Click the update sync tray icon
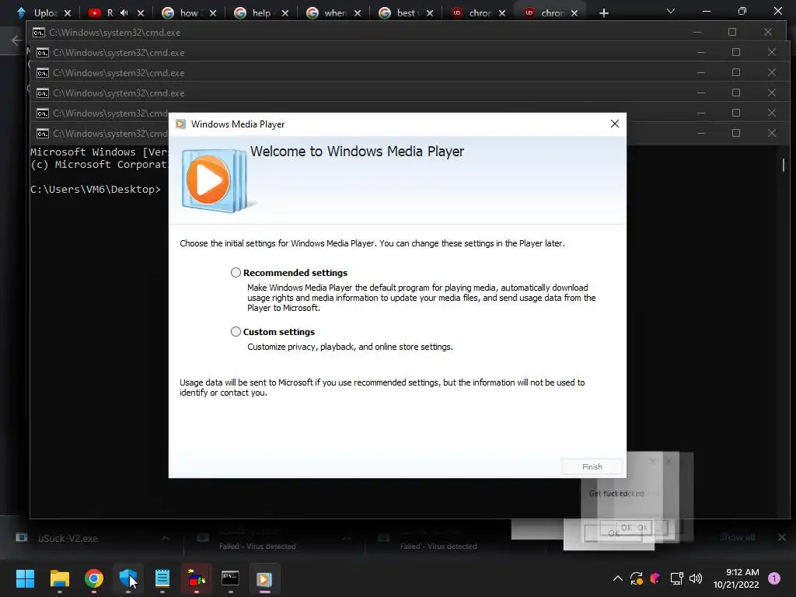 (x=637, y=578)
